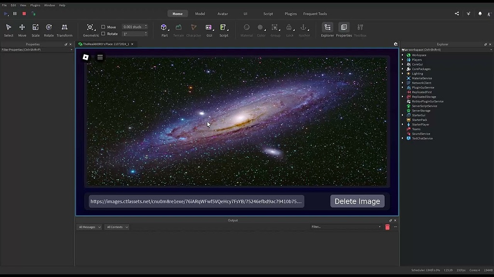Click the Script toolbar icon
This screenshot has width=494, height=277.
click(224, 30)
